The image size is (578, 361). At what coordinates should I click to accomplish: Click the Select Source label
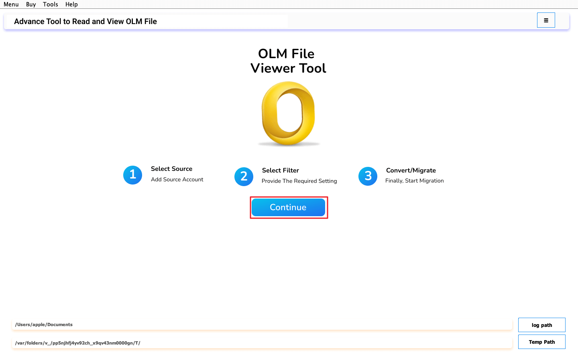point(171,169)
